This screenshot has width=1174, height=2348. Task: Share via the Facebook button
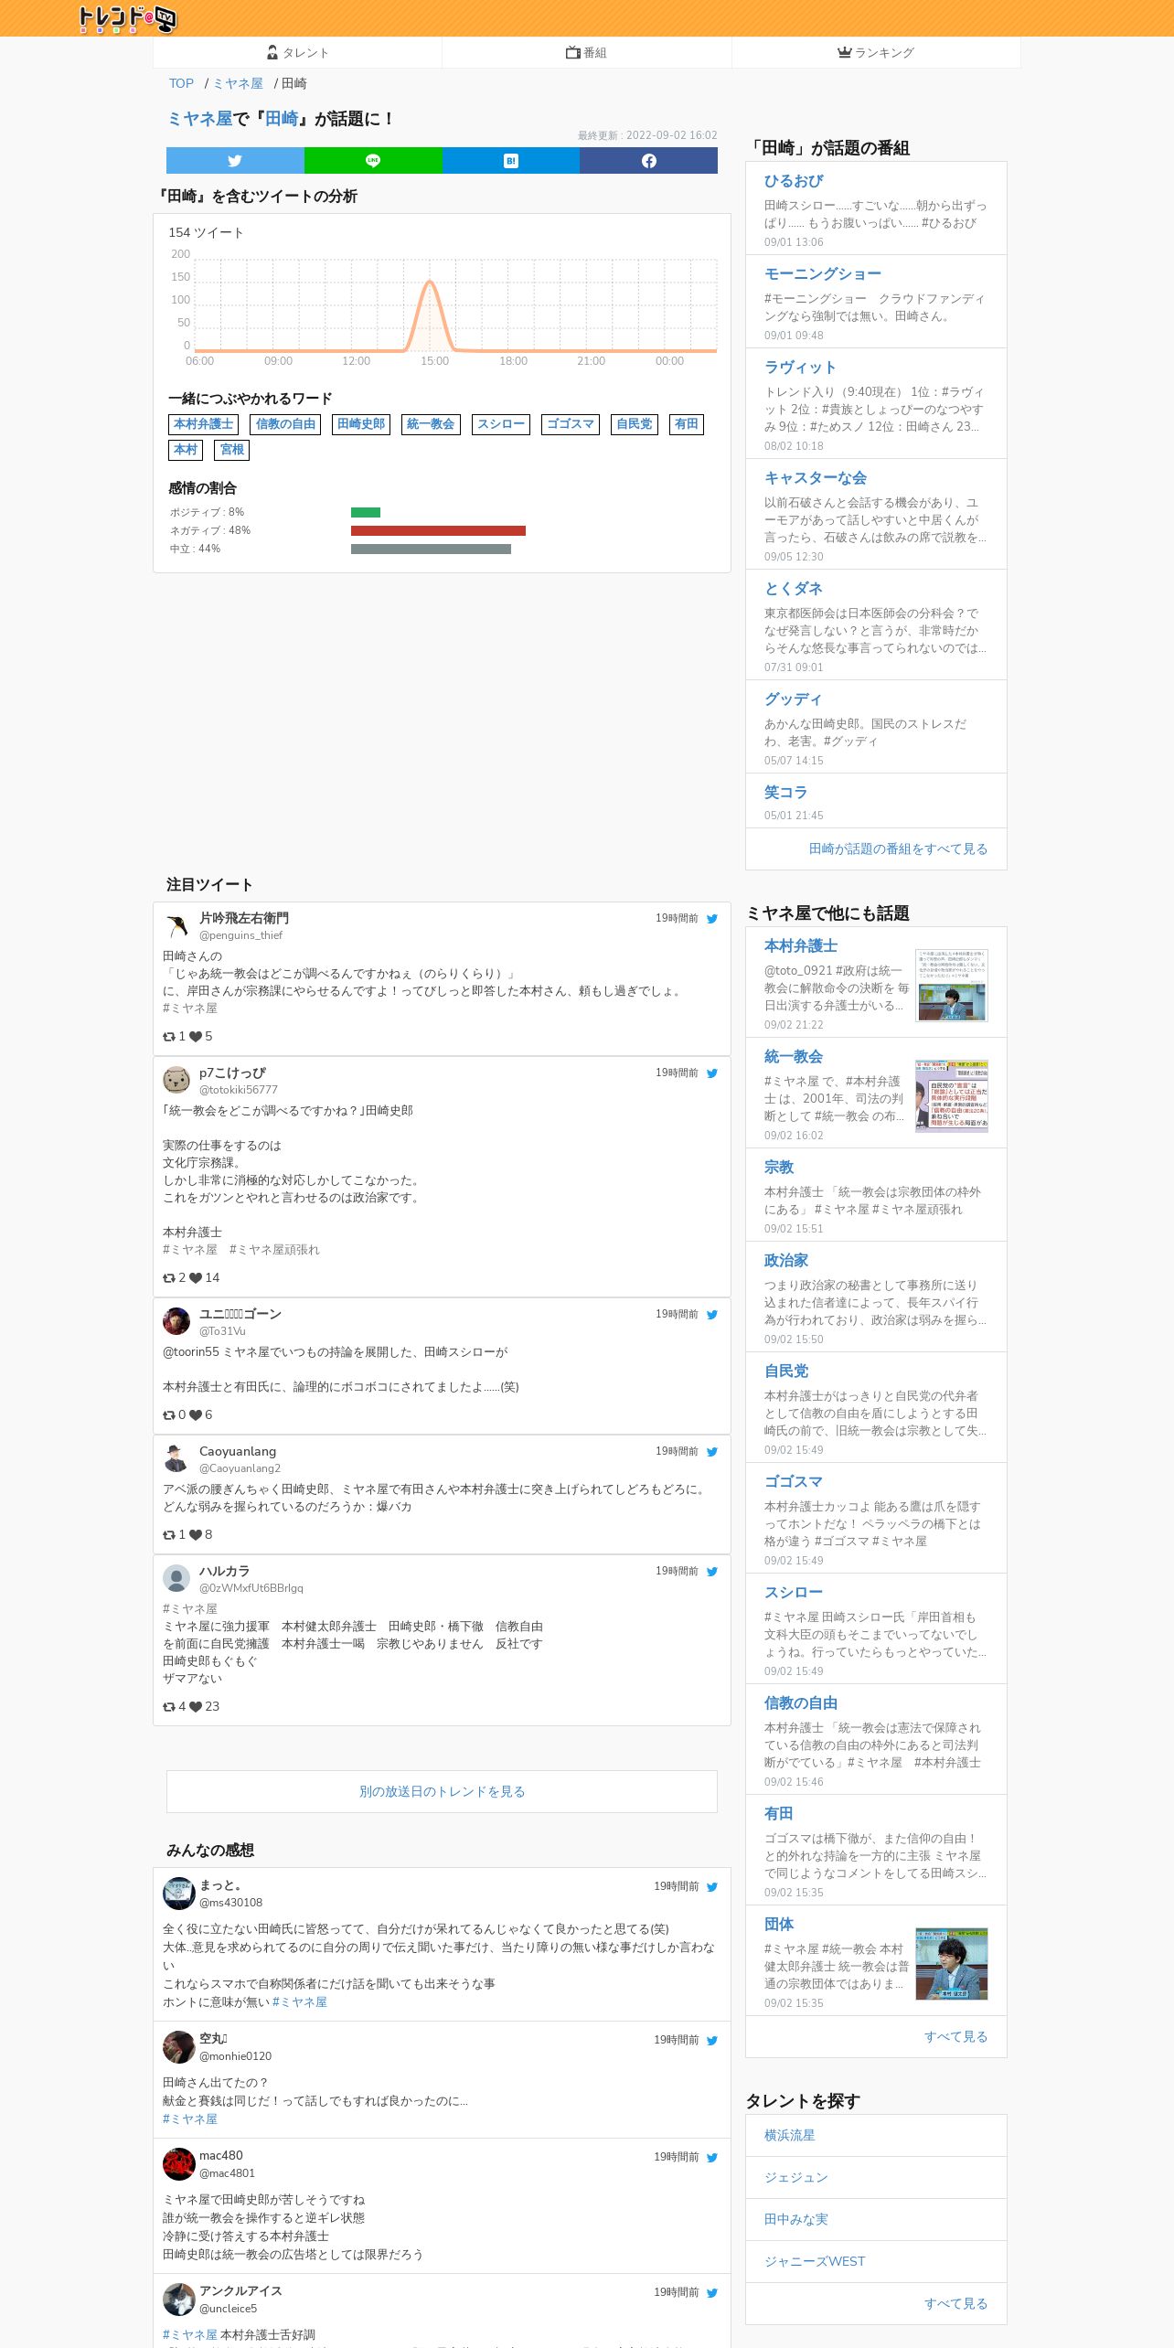point(648,161)
